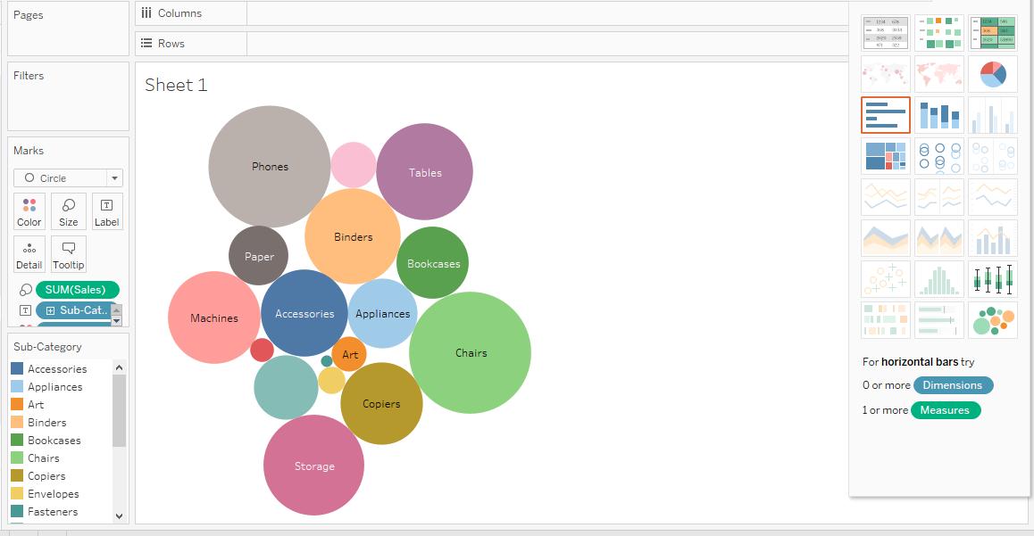Click the Rows shelf header

click(170, 41)
